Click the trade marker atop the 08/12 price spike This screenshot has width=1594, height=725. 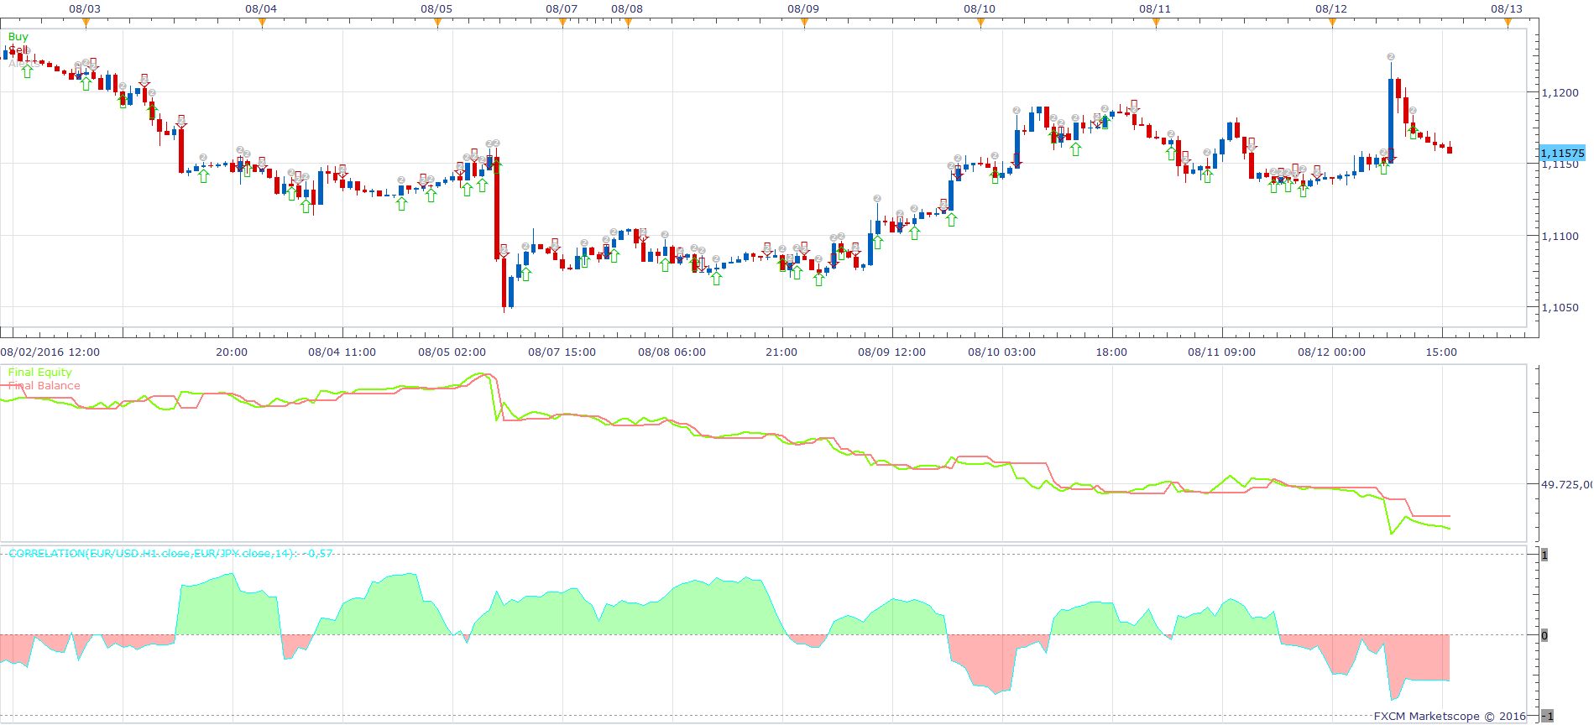[x=1391, y=57]
